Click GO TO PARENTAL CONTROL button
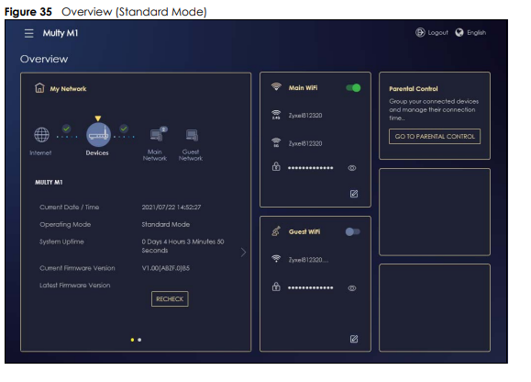This screenshot has width=531, height=382. pos(435,136)
